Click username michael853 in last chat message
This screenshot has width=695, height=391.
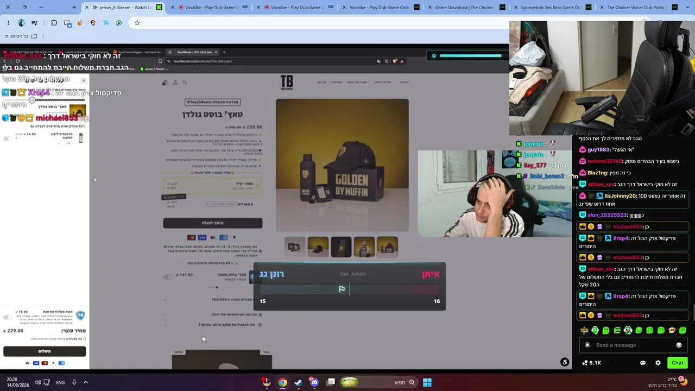[627, 316]
